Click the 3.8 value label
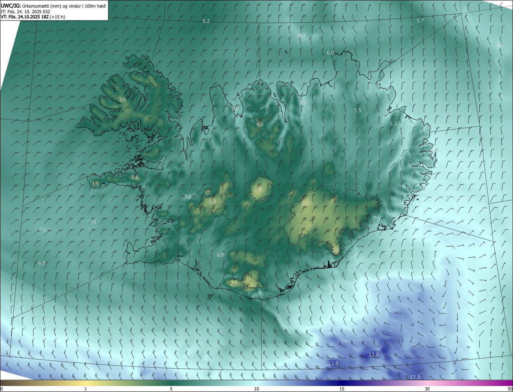 135,177
